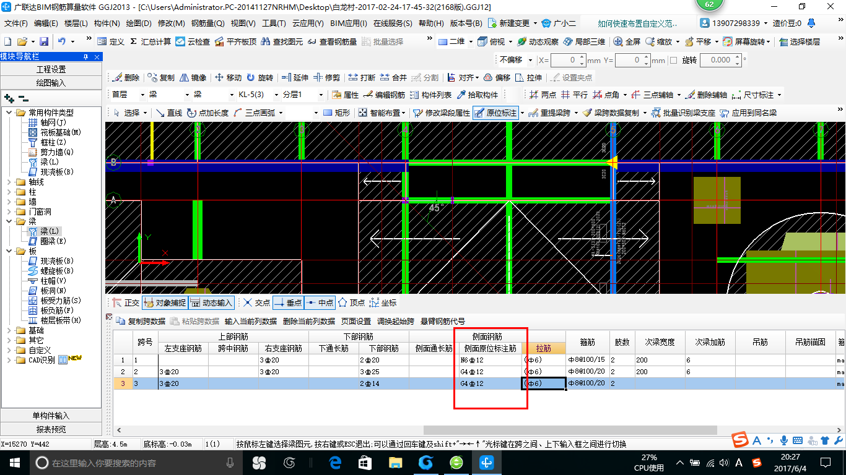Activate 动态观察 orbit view
The width and height of the screenshot is (846, 475).
(538, 41)
